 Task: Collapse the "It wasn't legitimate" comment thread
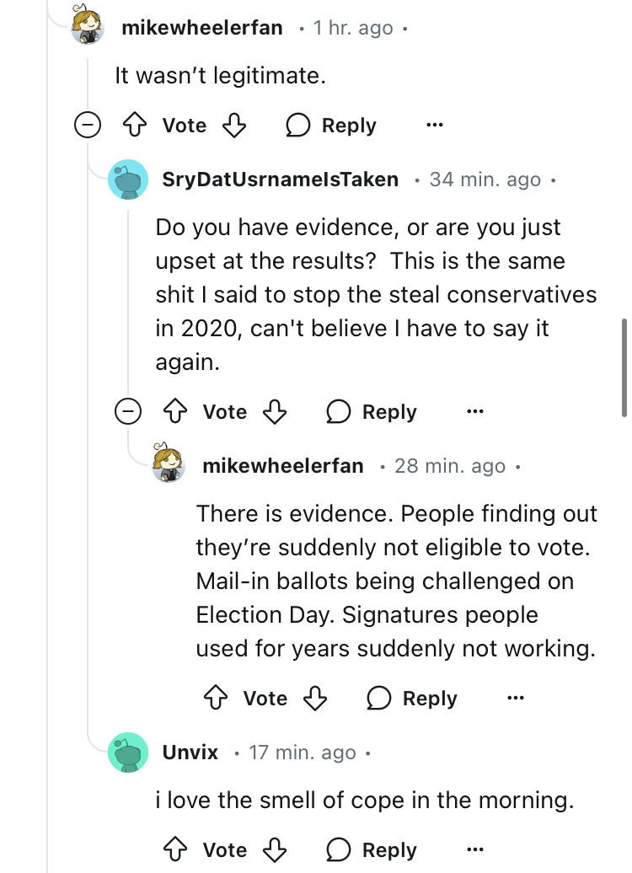pyautogui.click(x=87, y=126)
